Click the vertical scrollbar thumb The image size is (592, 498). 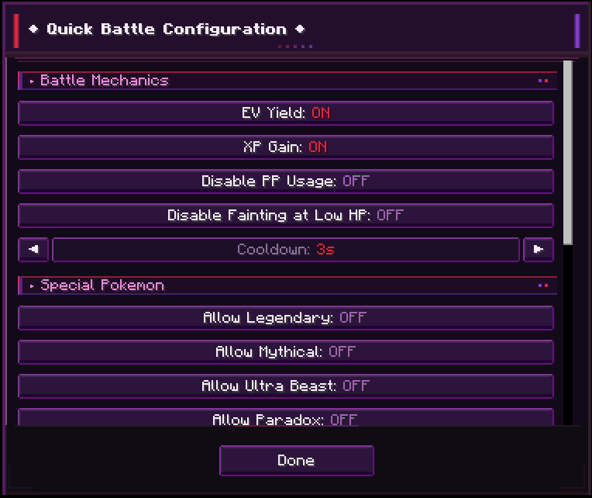[567, 153]
